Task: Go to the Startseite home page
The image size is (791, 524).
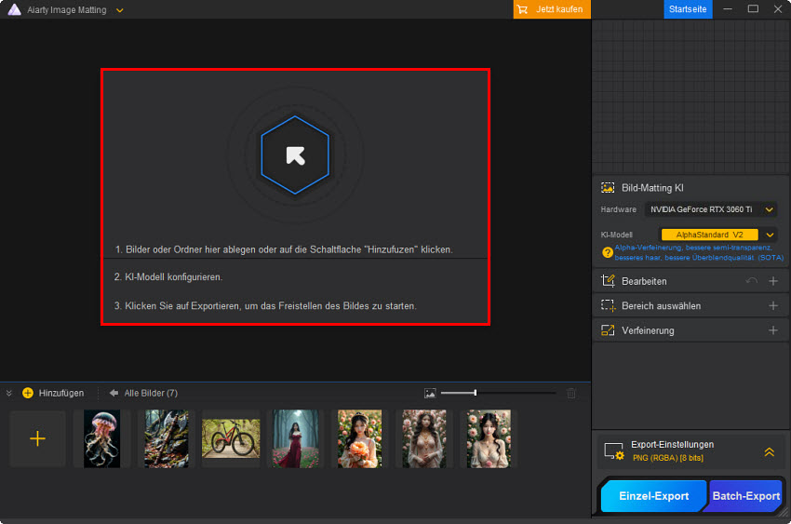Action: [x=688, y=9]
